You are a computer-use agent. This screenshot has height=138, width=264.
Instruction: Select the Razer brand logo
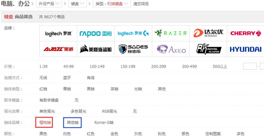[x=171, y=33]
